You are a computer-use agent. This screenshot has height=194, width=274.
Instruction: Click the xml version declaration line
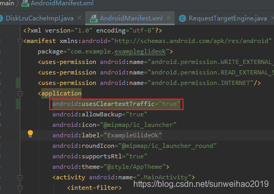pyautogui.click(x=93, y=30)
